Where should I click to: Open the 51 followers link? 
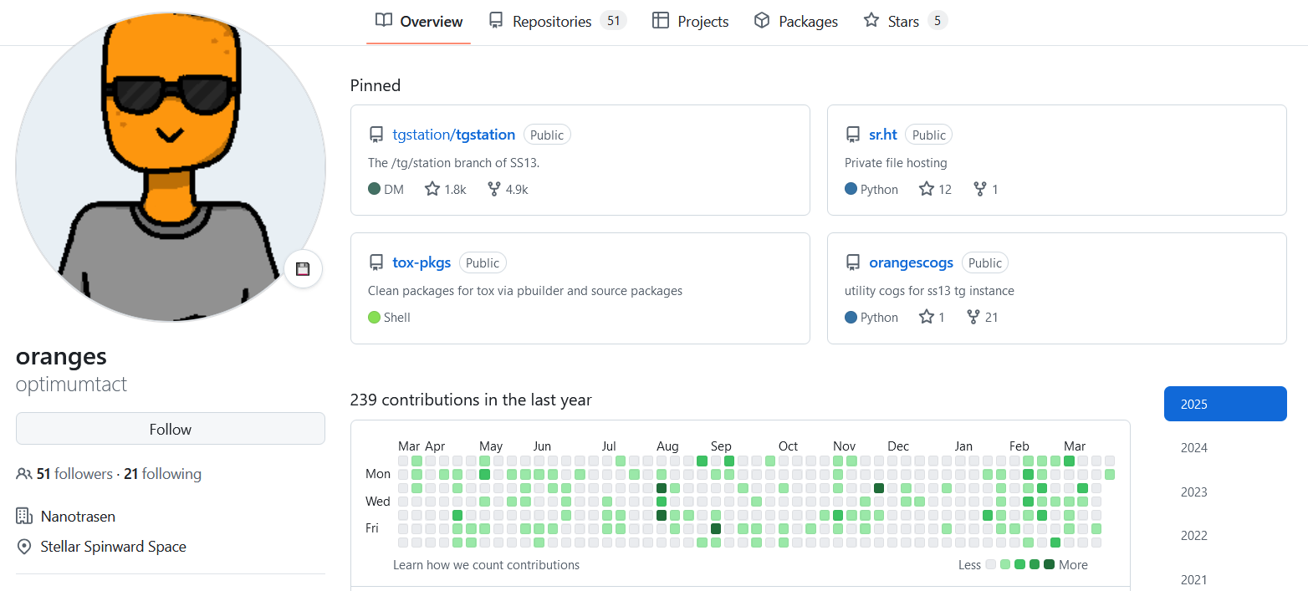click(74, 474)
